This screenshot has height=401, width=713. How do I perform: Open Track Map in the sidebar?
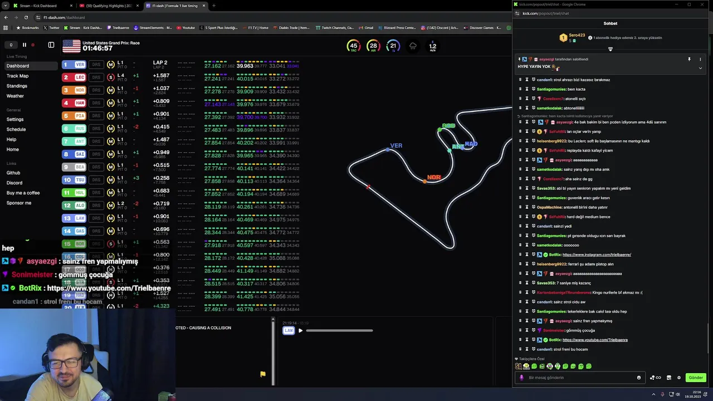coord(17,76)
